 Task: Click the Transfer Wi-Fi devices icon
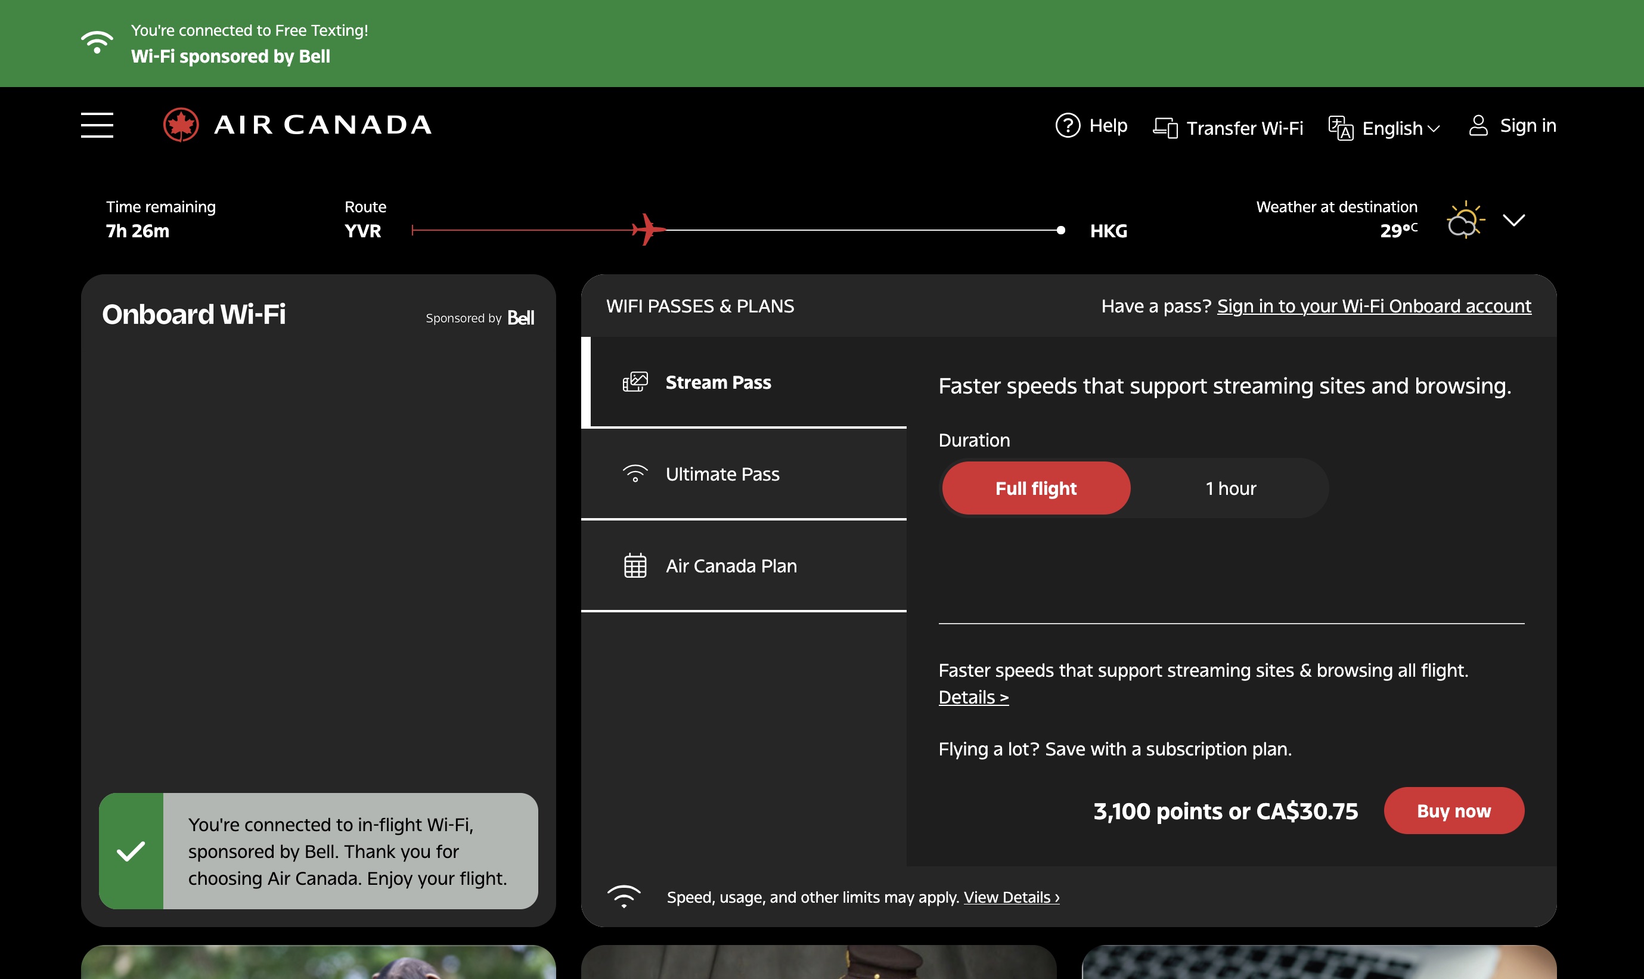click(1165, 128)
